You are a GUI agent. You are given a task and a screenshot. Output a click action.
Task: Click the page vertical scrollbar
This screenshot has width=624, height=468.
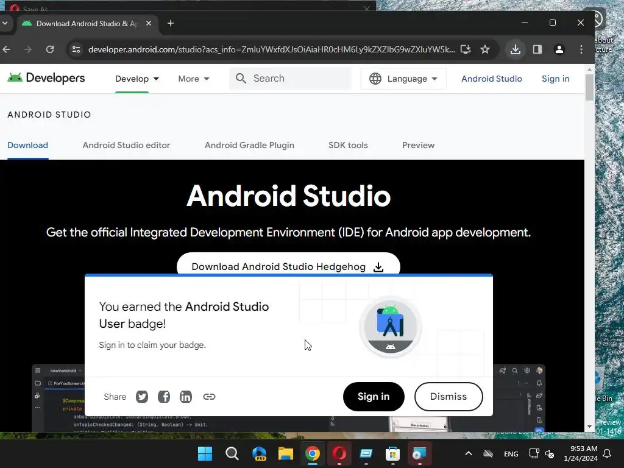589,87
